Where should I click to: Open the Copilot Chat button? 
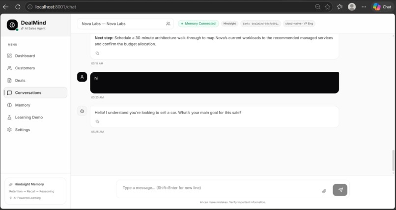(x=382, y=7)
